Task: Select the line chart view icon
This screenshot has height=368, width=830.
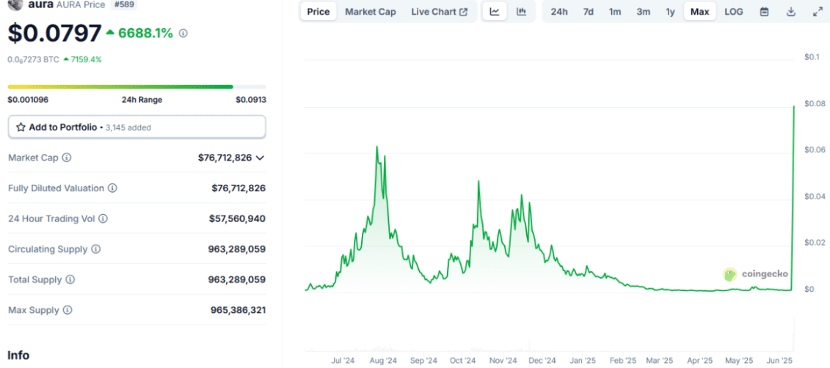Action: 495,12
